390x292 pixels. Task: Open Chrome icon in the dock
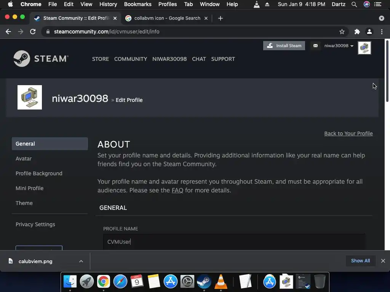pos(104,282)
